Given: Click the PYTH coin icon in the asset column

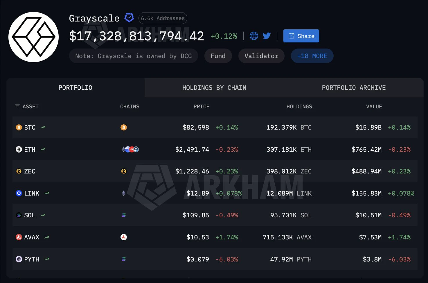Looking at the screenshot, I should (x=19, y=259).
